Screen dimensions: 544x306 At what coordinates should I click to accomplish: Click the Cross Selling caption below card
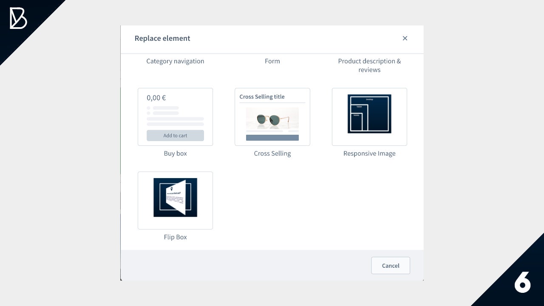(272, 153)
